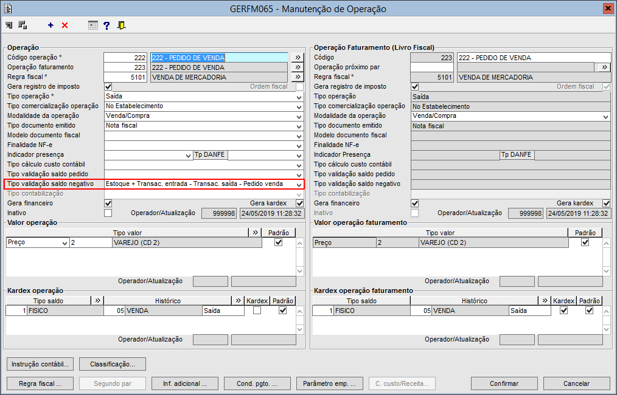Image resolution: width=617 pixels, height=395 pixels.
Task: Open Parâmetro emp. button
Action: [x=330, y=383]
